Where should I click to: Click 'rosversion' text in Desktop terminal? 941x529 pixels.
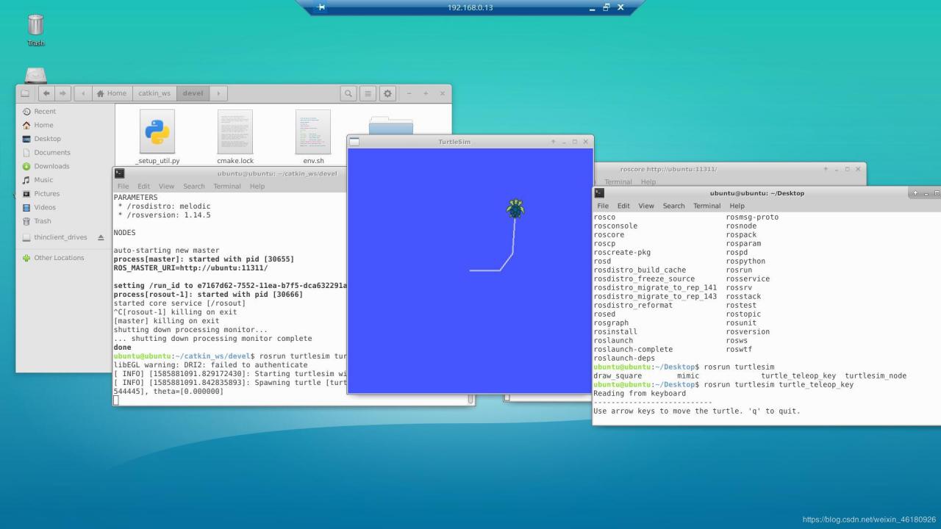(x=748, y=331)
